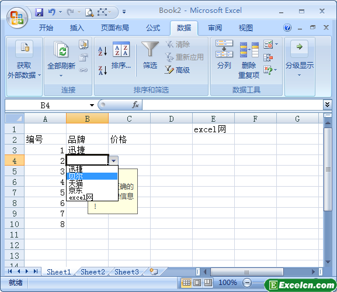Switch to the 审阅 tab
Screen dimensions: 337x292
[215, 28]
